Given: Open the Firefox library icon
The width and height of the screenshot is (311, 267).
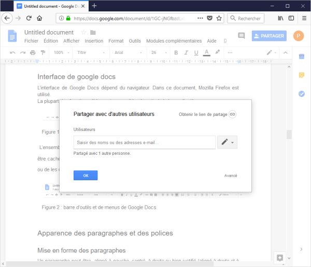Looking at the screenshot, I should point(280,18).
